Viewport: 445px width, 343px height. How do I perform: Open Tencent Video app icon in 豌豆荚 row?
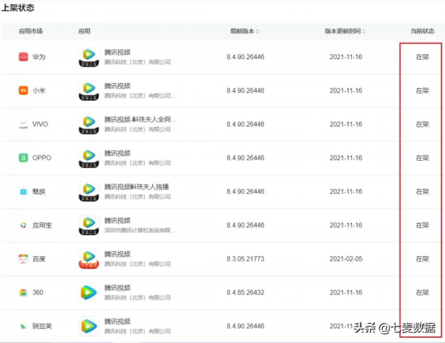point(89,326)
